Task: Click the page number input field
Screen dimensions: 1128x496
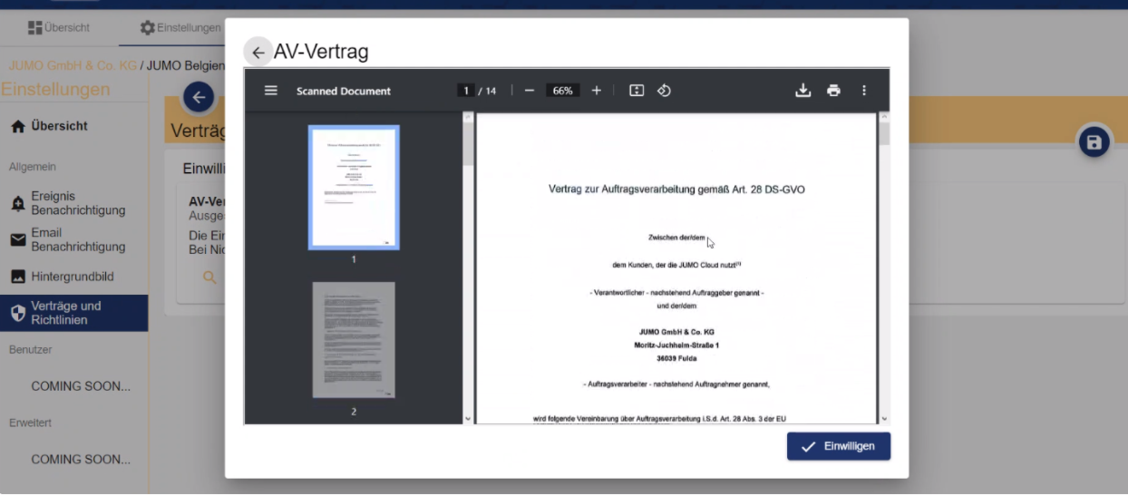Action: pos(466,91)
